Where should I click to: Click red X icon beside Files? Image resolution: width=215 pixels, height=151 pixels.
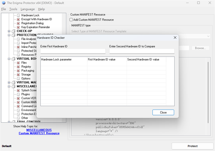point(18,63)
